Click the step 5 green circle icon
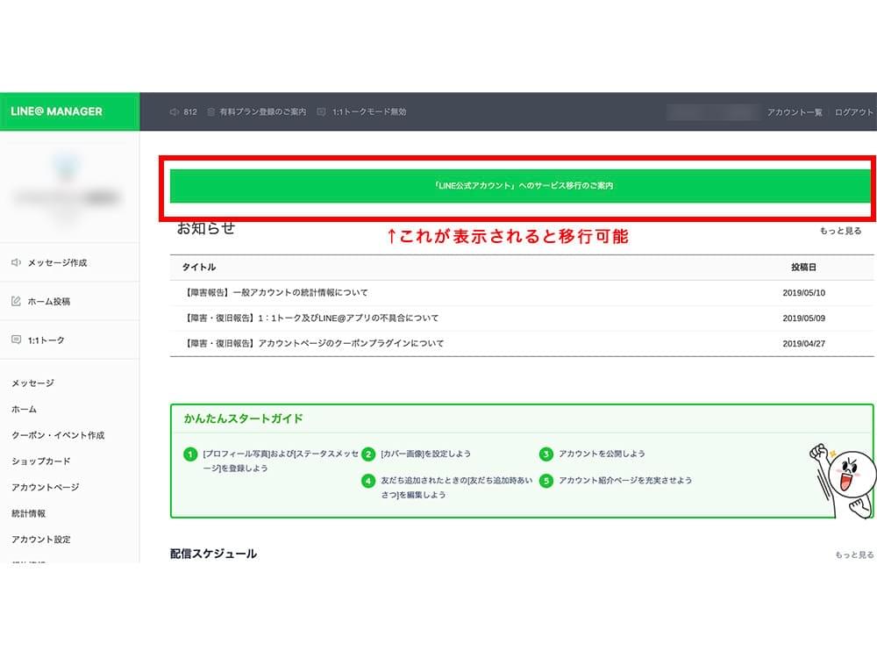 [x=545, y=481]
